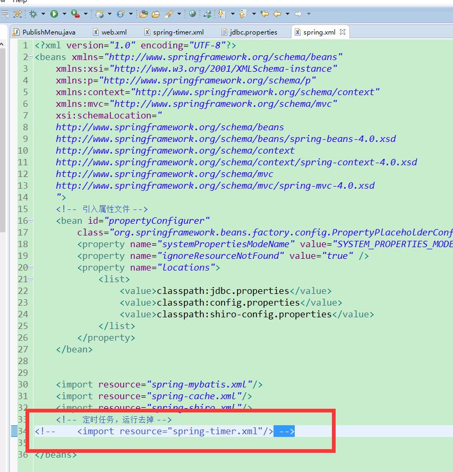
Task: Click the Last Edit Location icon
Action: click(264, 14)
